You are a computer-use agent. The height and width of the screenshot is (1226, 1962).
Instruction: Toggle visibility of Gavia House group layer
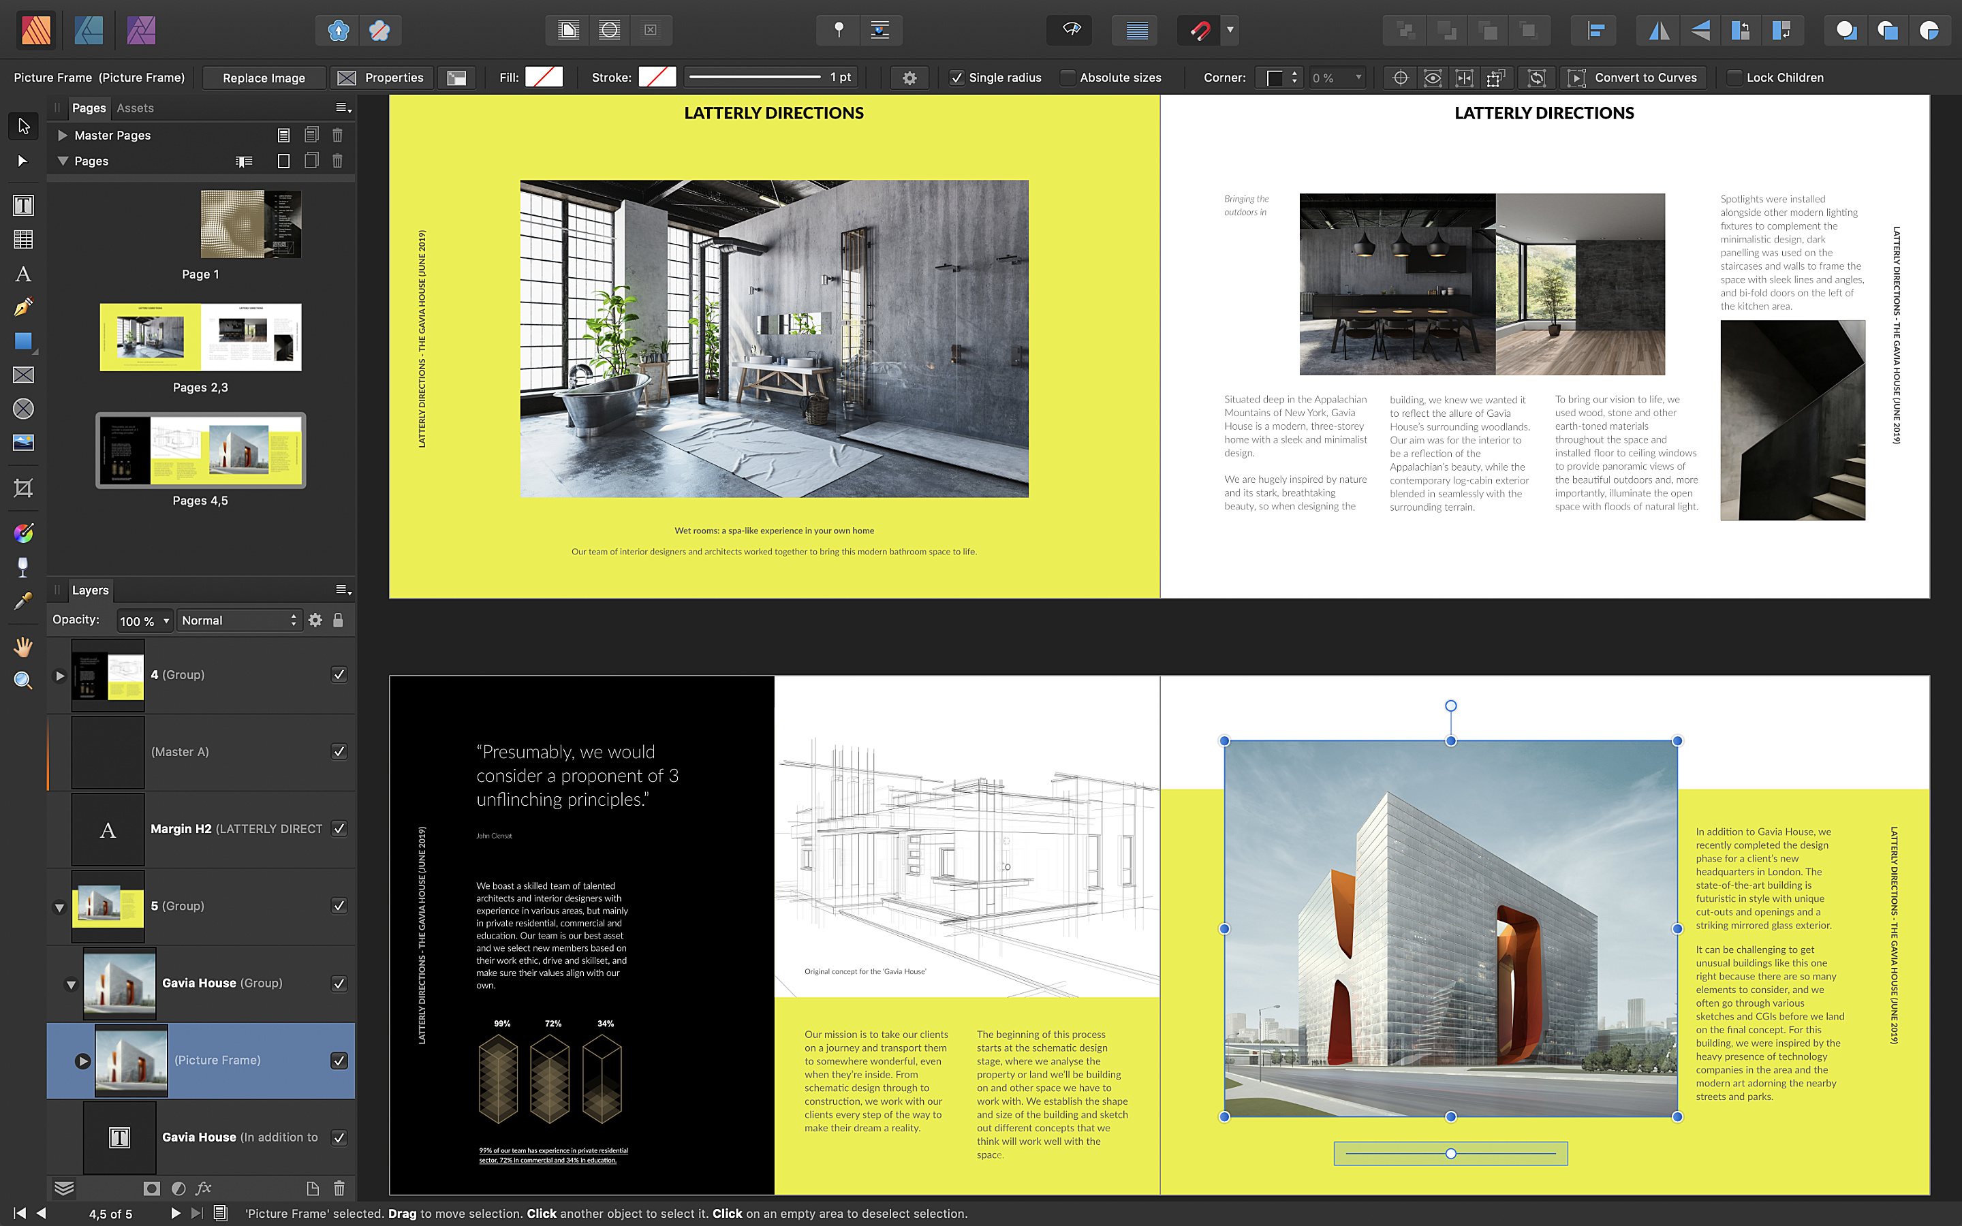coord(338,981)
